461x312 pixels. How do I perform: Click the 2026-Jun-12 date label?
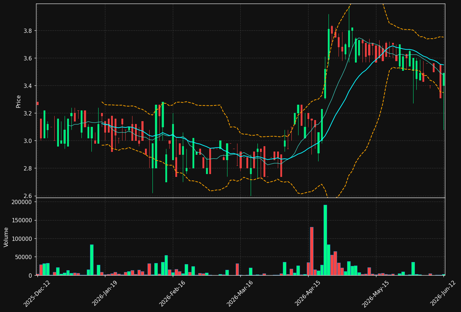tap(443, 293)
